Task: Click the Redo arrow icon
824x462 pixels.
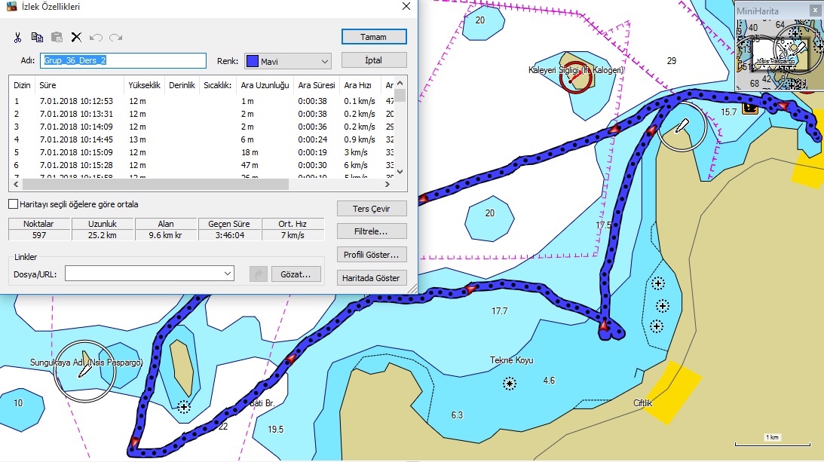Action: pos(115,38)
